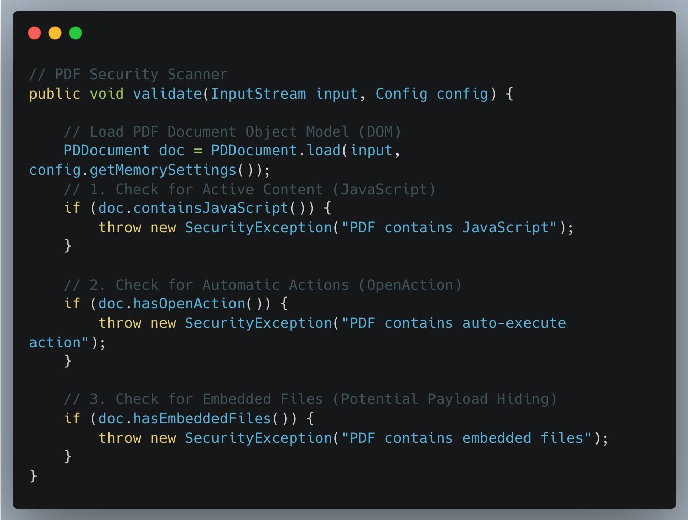Click the green maximize window button
Screen dimensions: 688x520
(76, 33)
